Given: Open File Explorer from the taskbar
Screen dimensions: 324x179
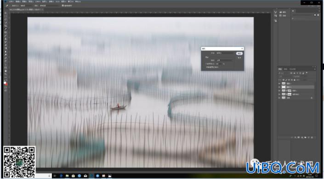Looking at the screenshot, I should coord(67,176).
